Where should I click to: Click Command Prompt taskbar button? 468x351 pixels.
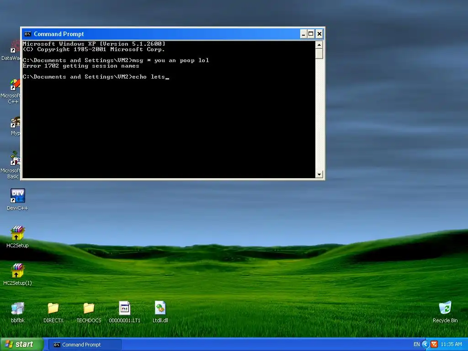(x=85, y=345)
